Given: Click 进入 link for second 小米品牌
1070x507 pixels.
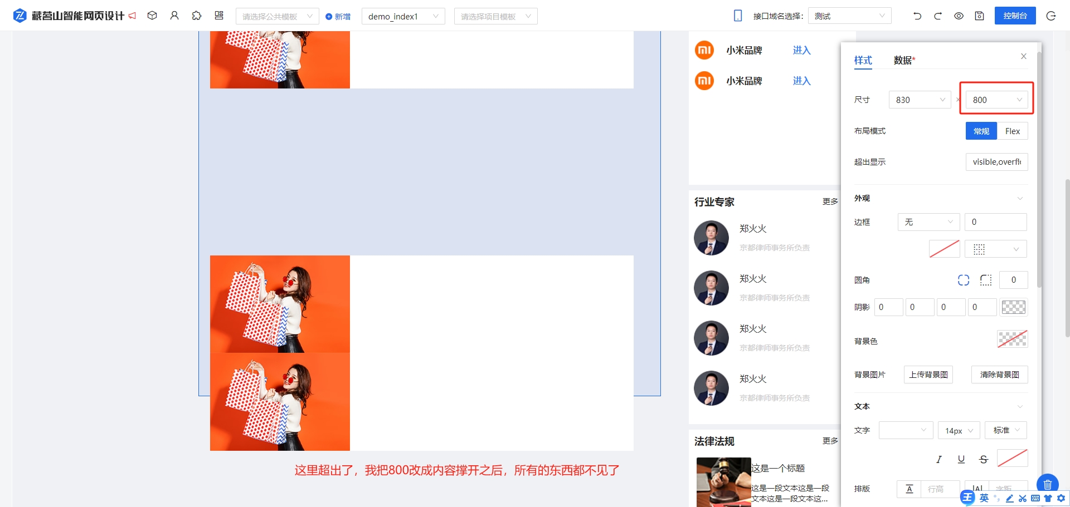Looking at the screenshot, I should pyautogui.click(x=802, y=81).
